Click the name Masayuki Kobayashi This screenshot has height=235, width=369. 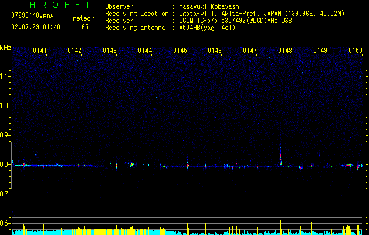coord(211,6)
